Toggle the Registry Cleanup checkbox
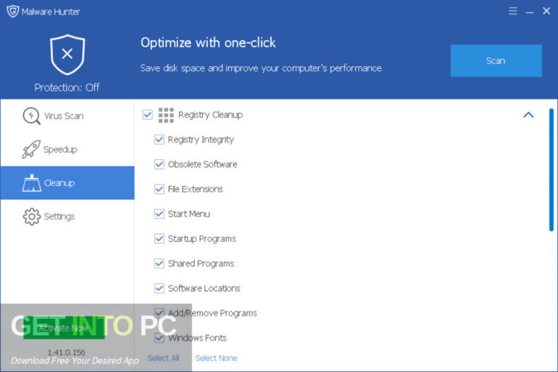This screenshot has width=558, height=372. 147,115
